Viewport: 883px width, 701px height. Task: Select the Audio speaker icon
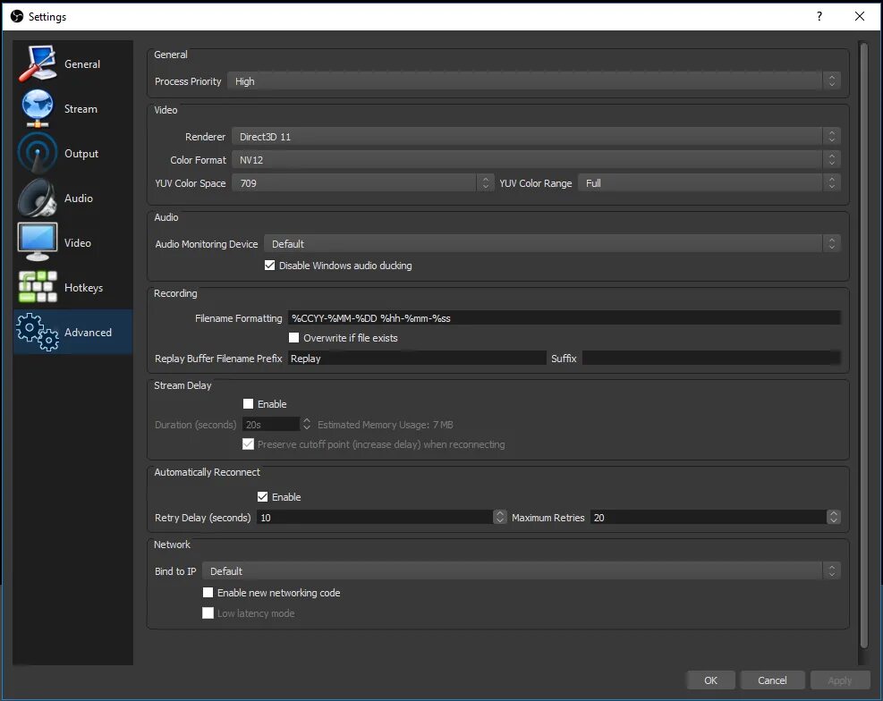pos(38,198)
